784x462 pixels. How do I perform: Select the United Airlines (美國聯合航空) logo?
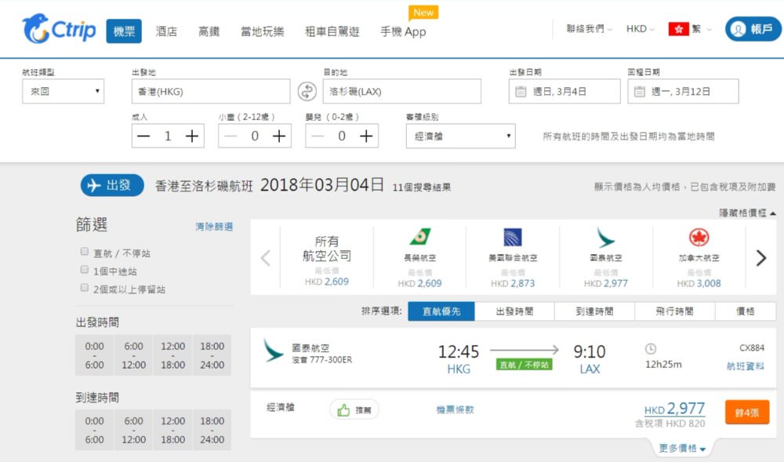click(x=513, y=238)
